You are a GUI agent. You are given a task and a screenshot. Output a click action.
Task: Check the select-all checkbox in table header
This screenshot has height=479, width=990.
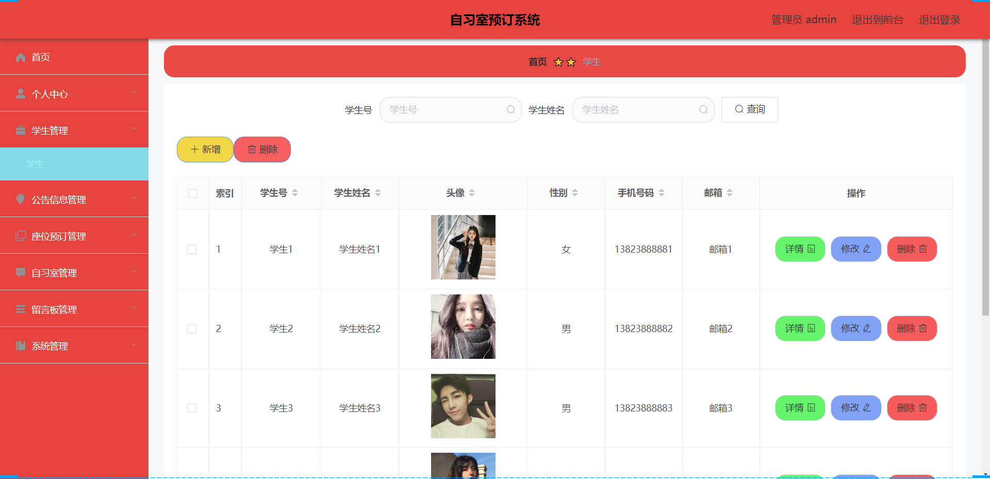193,193
